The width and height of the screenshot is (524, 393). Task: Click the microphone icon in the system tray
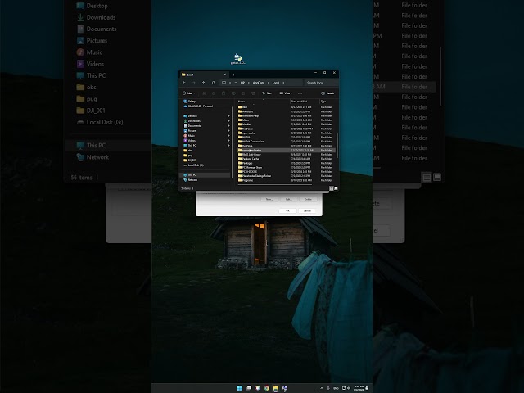[328, 388]
